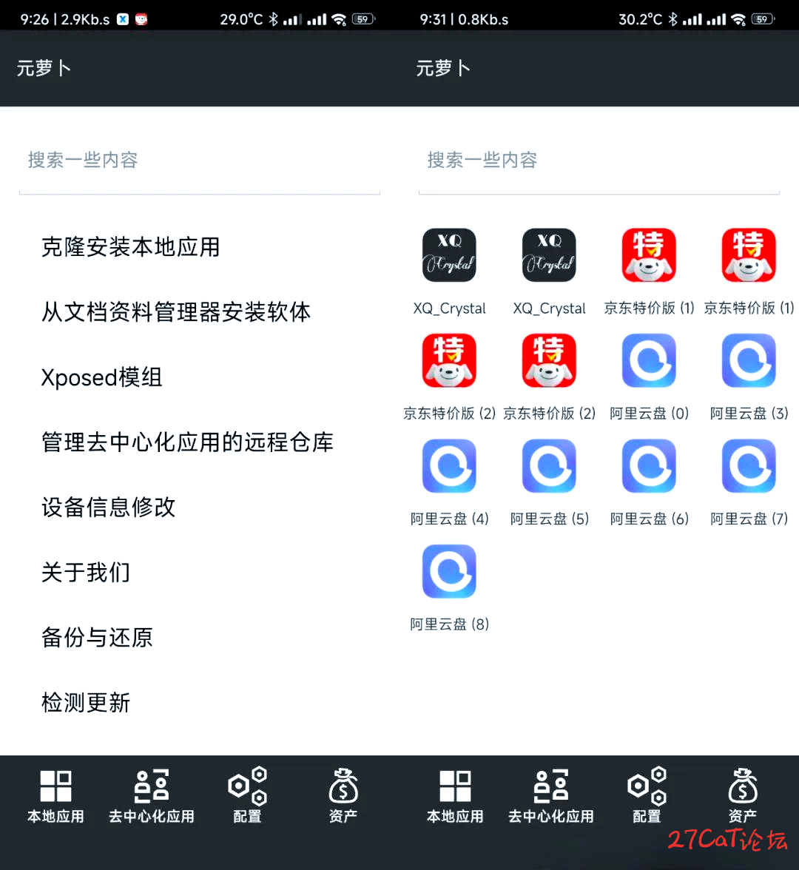Tap Bluetooth icon in right status bar
The width and height of the screenshot is (799, 870).
tap(673, 19)
